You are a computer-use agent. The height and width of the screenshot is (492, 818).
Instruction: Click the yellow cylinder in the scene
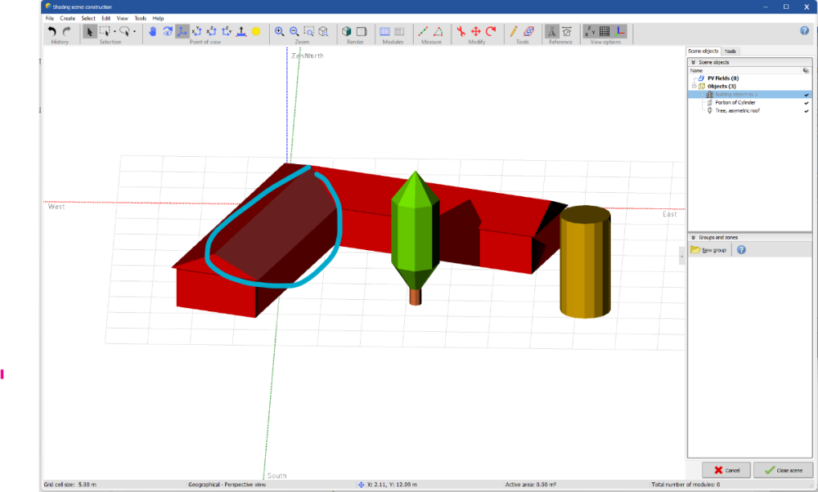584,262
